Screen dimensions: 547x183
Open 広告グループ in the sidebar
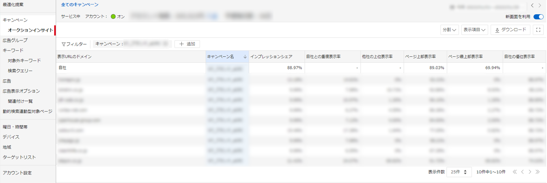[15, 40]
